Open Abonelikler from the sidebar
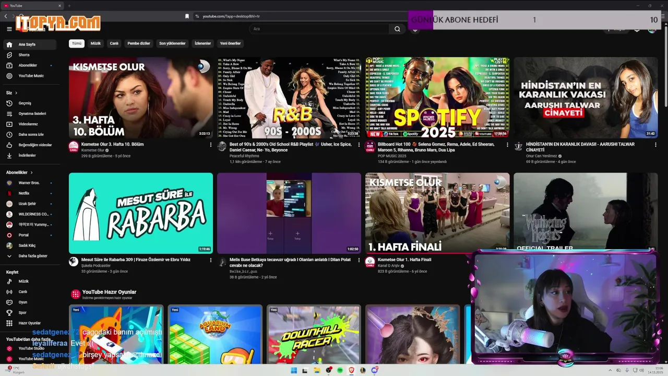 pos(29,65)
